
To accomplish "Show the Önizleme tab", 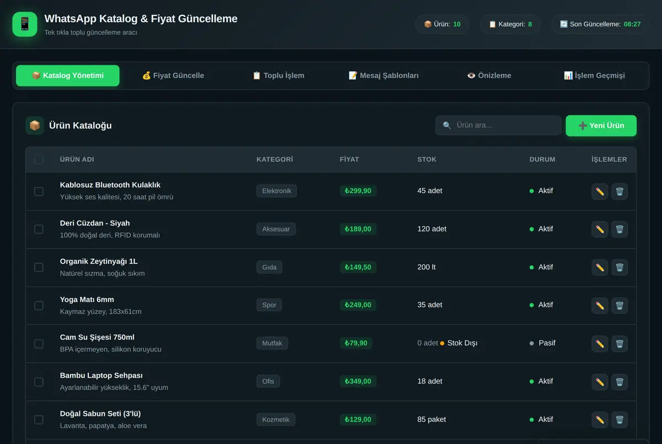I will [489, 75].
